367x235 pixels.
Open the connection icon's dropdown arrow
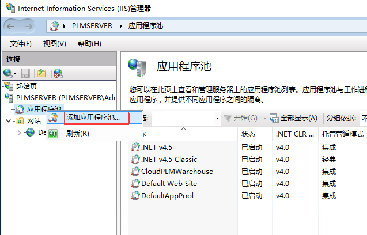point(15,74)
